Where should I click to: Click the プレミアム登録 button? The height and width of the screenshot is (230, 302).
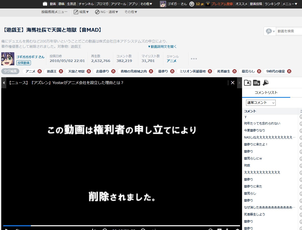click(223, 4)
